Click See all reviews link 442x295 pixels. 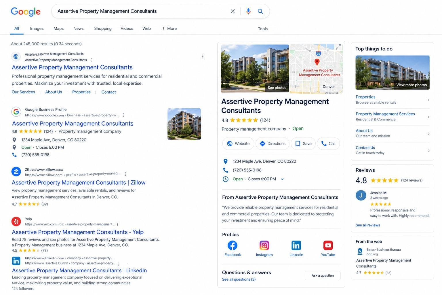point(368,225)
